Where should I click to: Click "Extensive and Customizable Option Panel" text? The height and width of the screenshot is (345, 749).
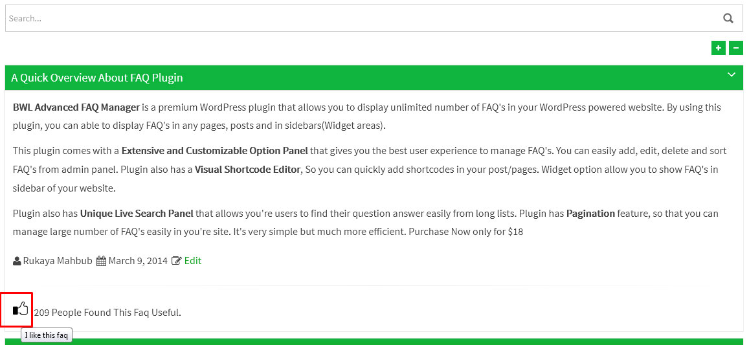point(214,151)
